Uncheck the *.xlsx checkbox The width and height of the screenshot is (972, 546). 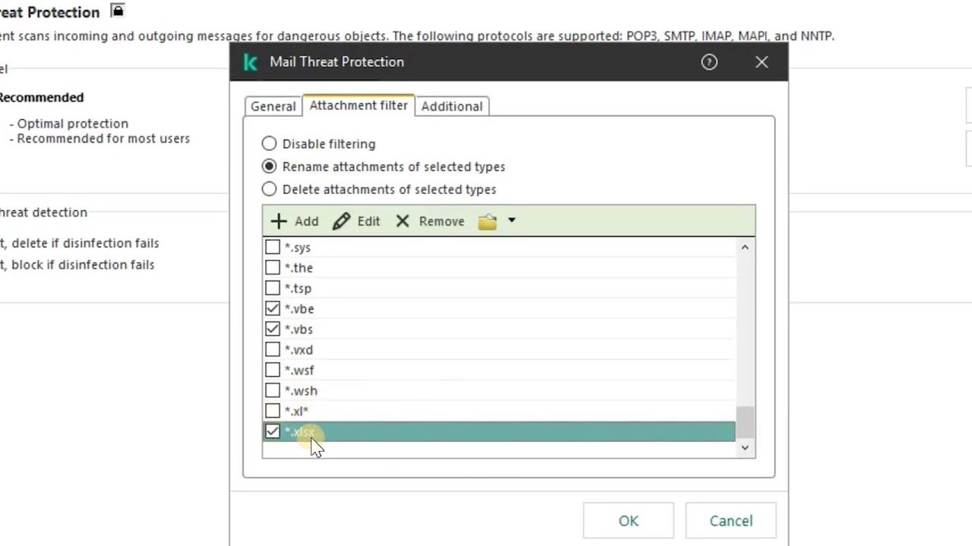pos(273,431)
